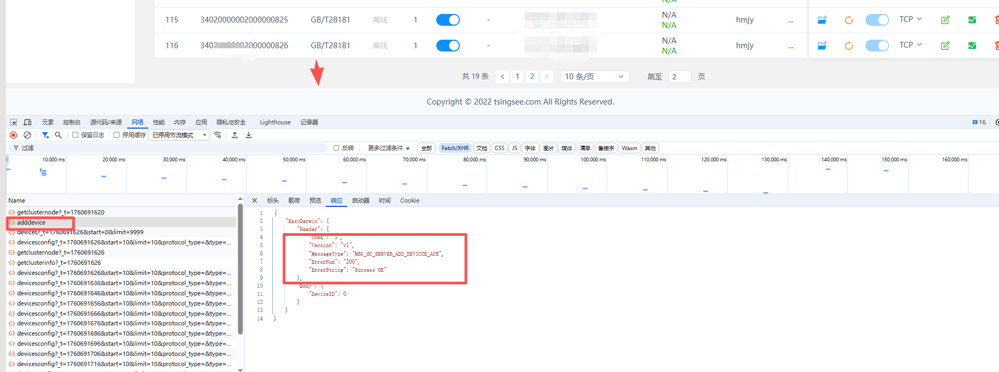Image resolution: width=999 pixels, height=372 pixels.
Task: Click device ID 34020000002000000825
Action: pos(244,20)
